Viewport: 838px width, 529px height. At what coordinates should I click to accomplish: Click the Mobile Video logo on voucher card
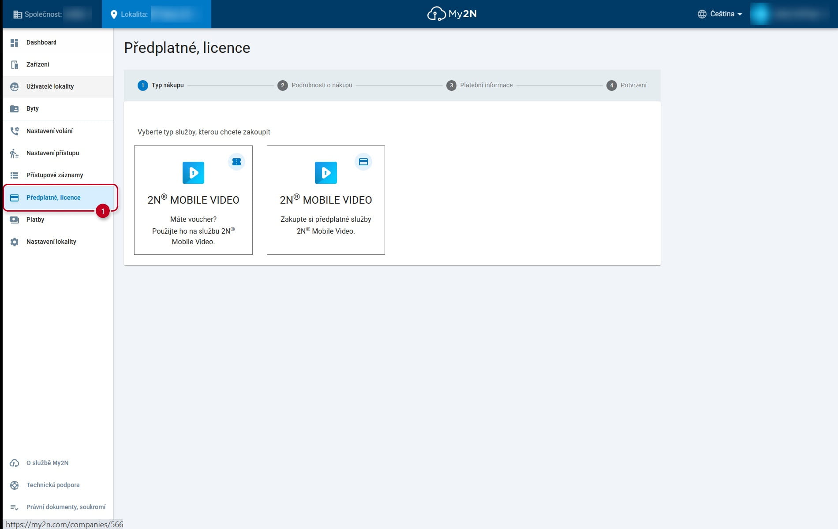(193, 173)
